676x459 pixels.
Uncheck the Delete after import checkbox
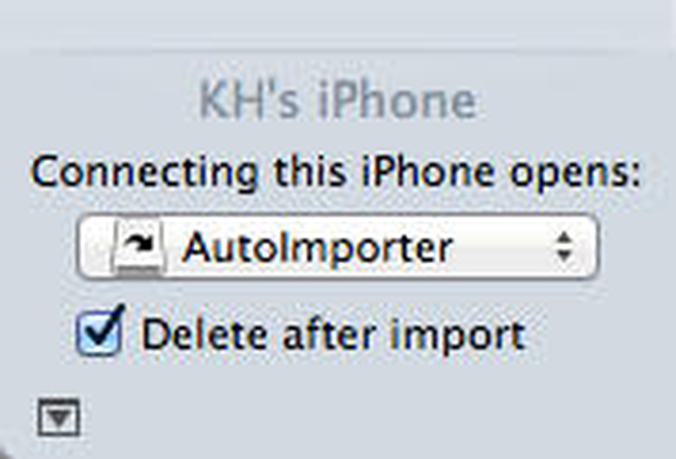pos(101,331)
